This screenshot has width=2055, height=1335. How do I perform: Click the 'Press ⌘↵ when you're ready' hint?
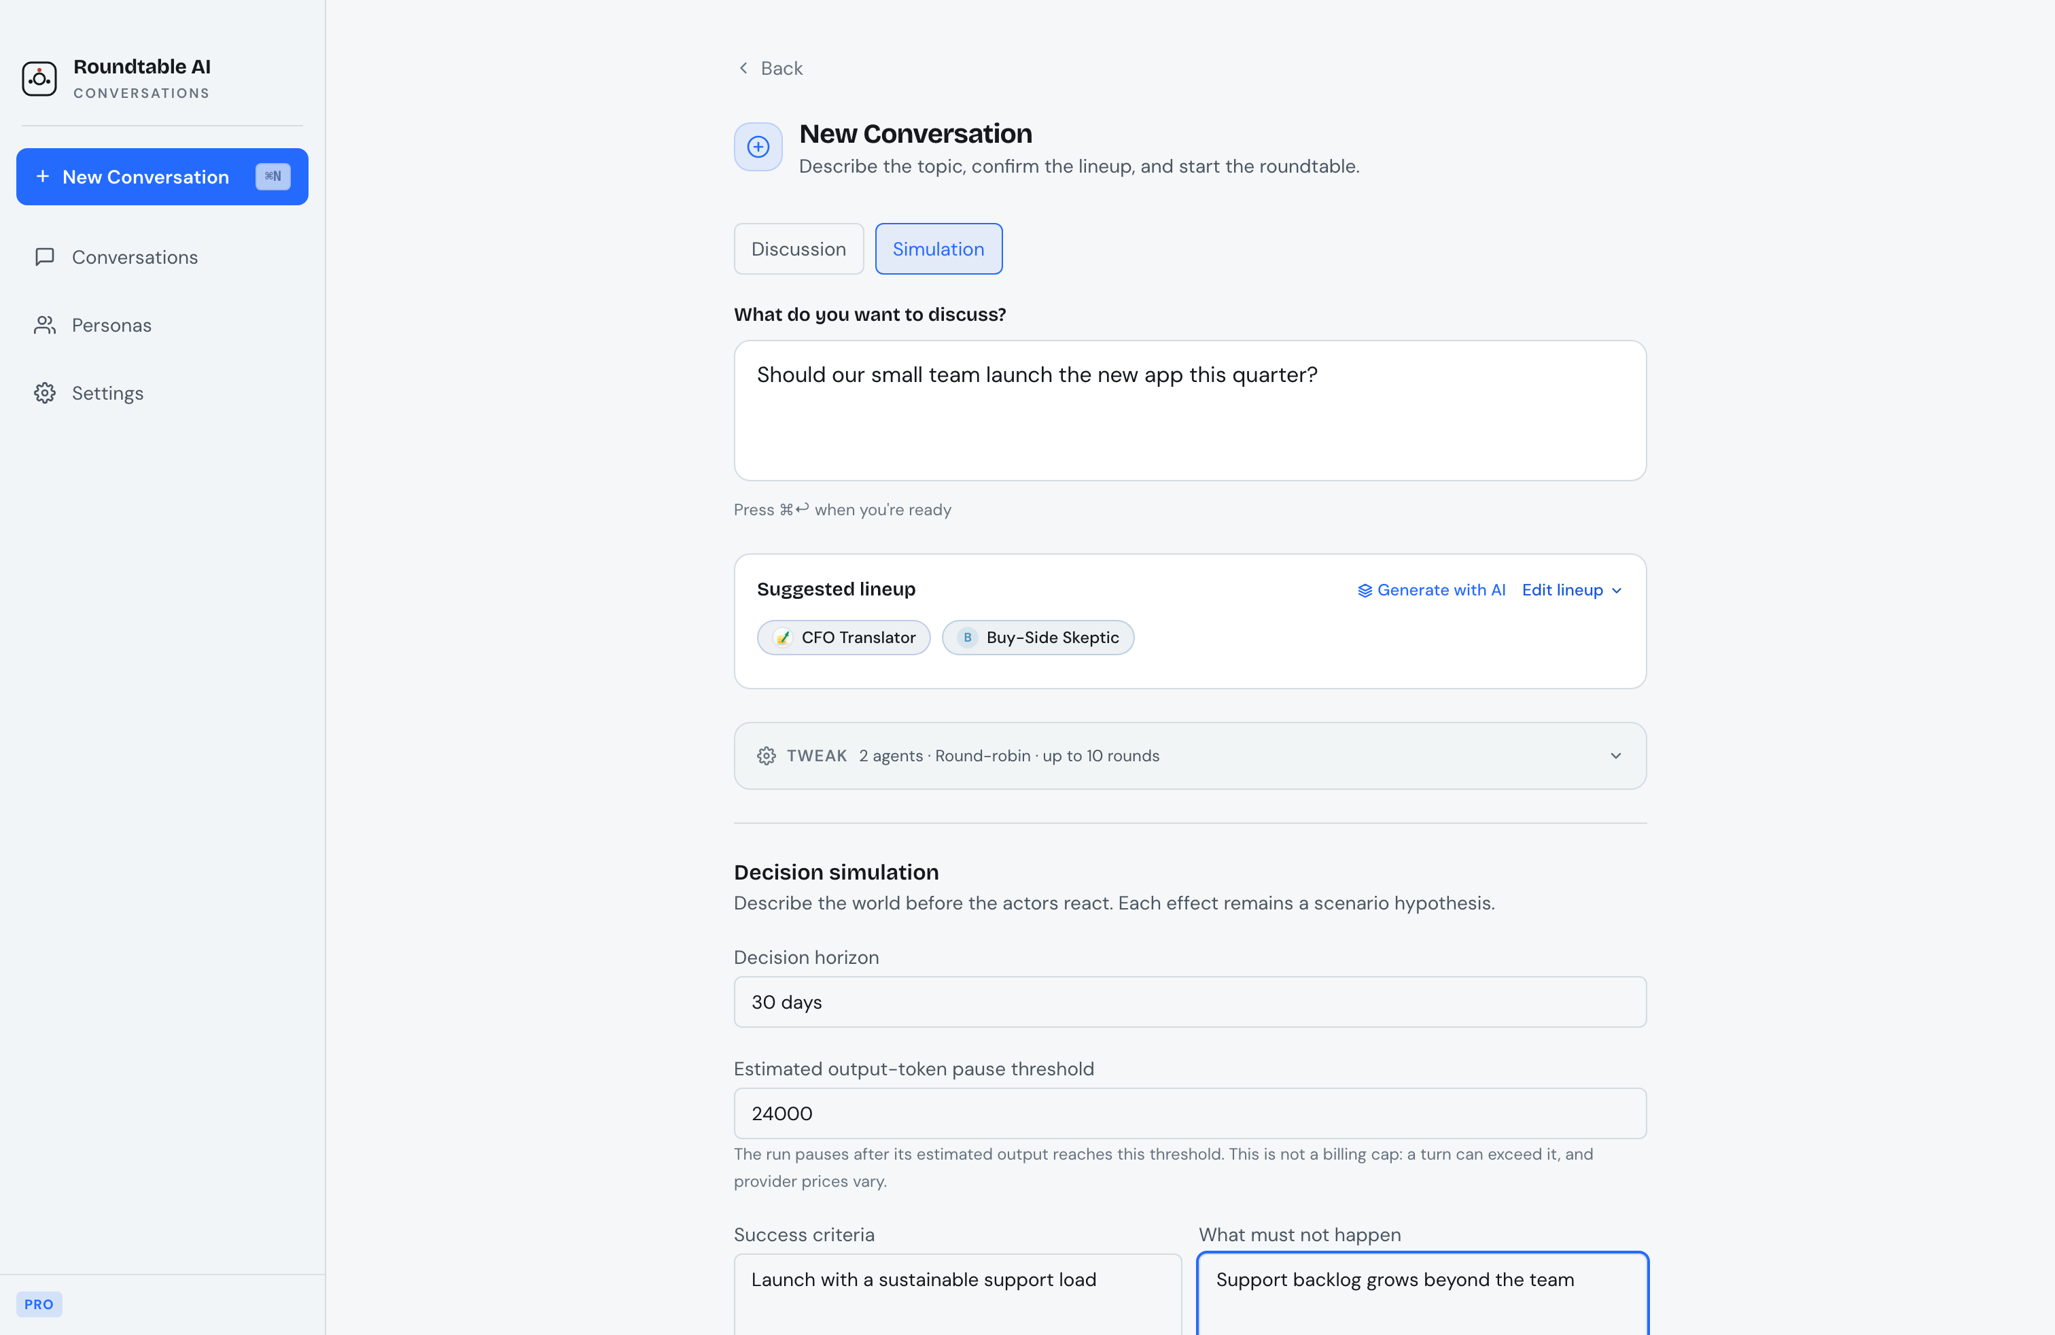coord(842,510)
